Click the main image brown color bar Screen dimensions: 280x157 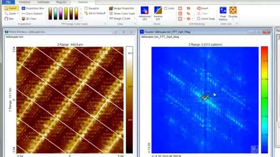coord(129,100)
